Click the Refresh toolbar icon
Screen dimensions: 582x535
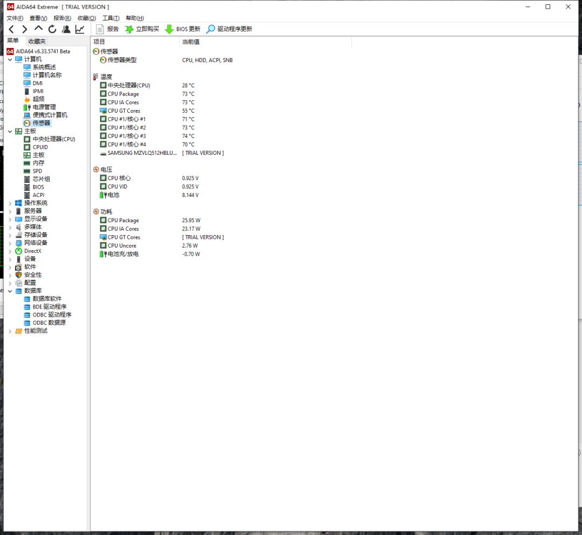(52, 29)
